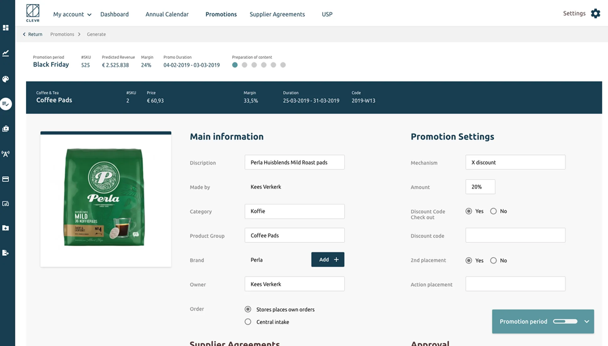
Task: Choose Central intake order option
Action: click(248, 322)
